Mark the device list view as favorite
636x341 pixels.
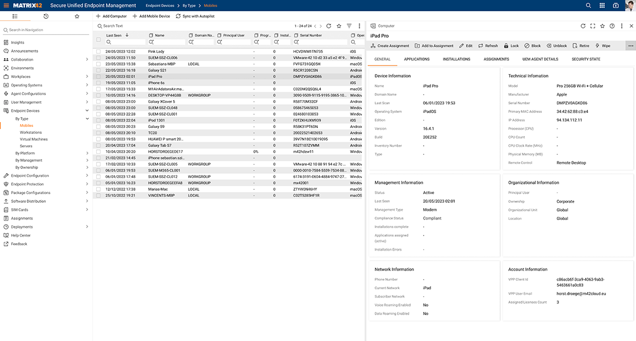[x=339, y=25]
